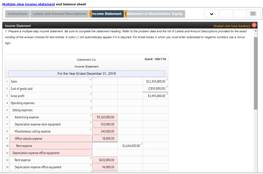Click the $9,160,000.00 amount cell
The image size is (263, 174).
(105, 117)
